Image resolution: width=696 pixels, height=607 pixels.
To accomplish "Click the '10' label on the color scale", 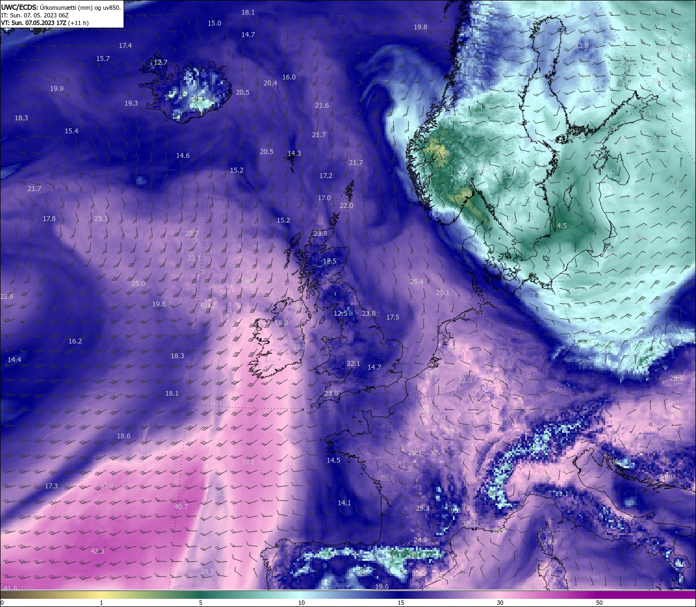I will point(301,603).
